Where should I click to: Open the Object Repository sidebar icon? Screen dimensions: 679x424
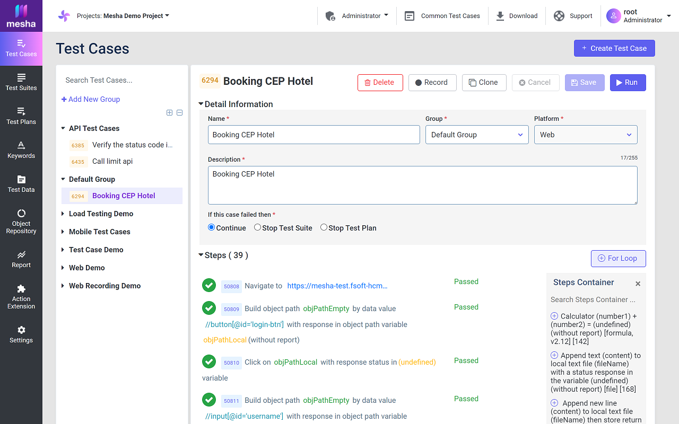[21, 214]
